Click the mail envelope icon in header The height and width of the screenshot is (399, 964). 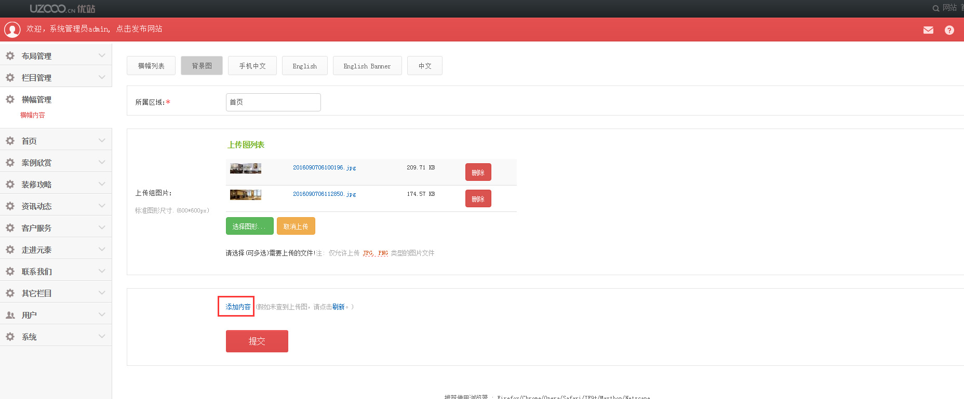pos(928,30)
